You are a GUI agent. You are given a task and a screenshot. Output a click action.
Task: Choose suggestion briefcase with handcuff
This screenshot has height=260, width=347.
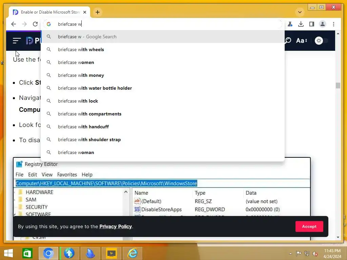click(x=163, y=127)
